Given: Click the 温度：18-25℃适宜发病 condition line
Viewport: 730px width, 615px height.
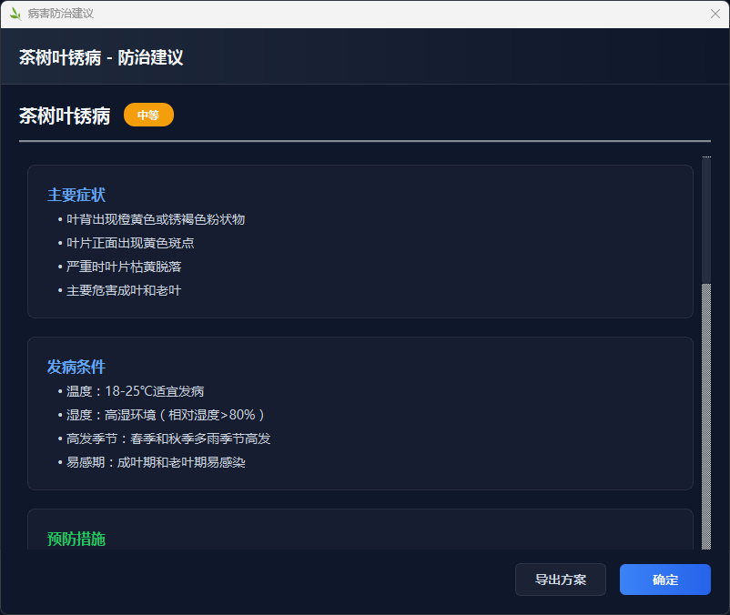Looking at the screenshot, I should [x=135, y=391].
